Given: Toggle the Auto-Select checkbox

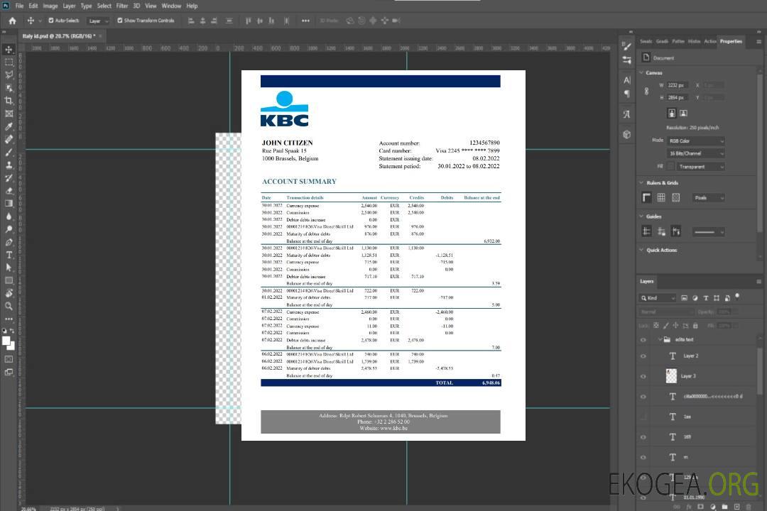Looking at the screenshot, I should [x=51, y=21].
